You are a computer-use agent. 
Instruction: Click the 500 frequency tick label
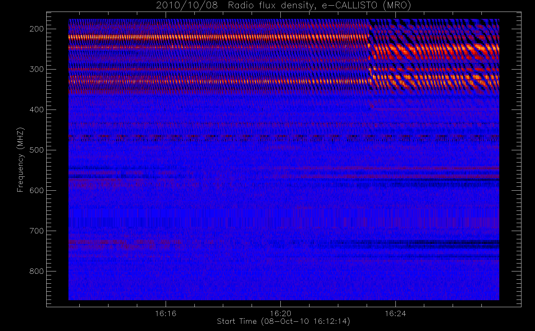pos(37,150)
